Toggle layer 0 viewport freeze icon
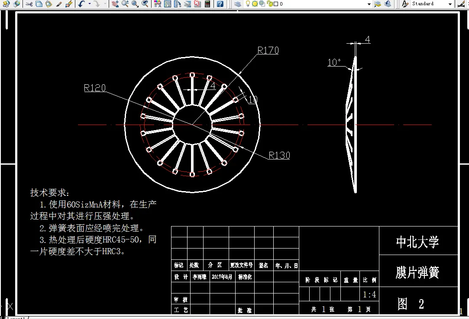 [x=262, y=3]
